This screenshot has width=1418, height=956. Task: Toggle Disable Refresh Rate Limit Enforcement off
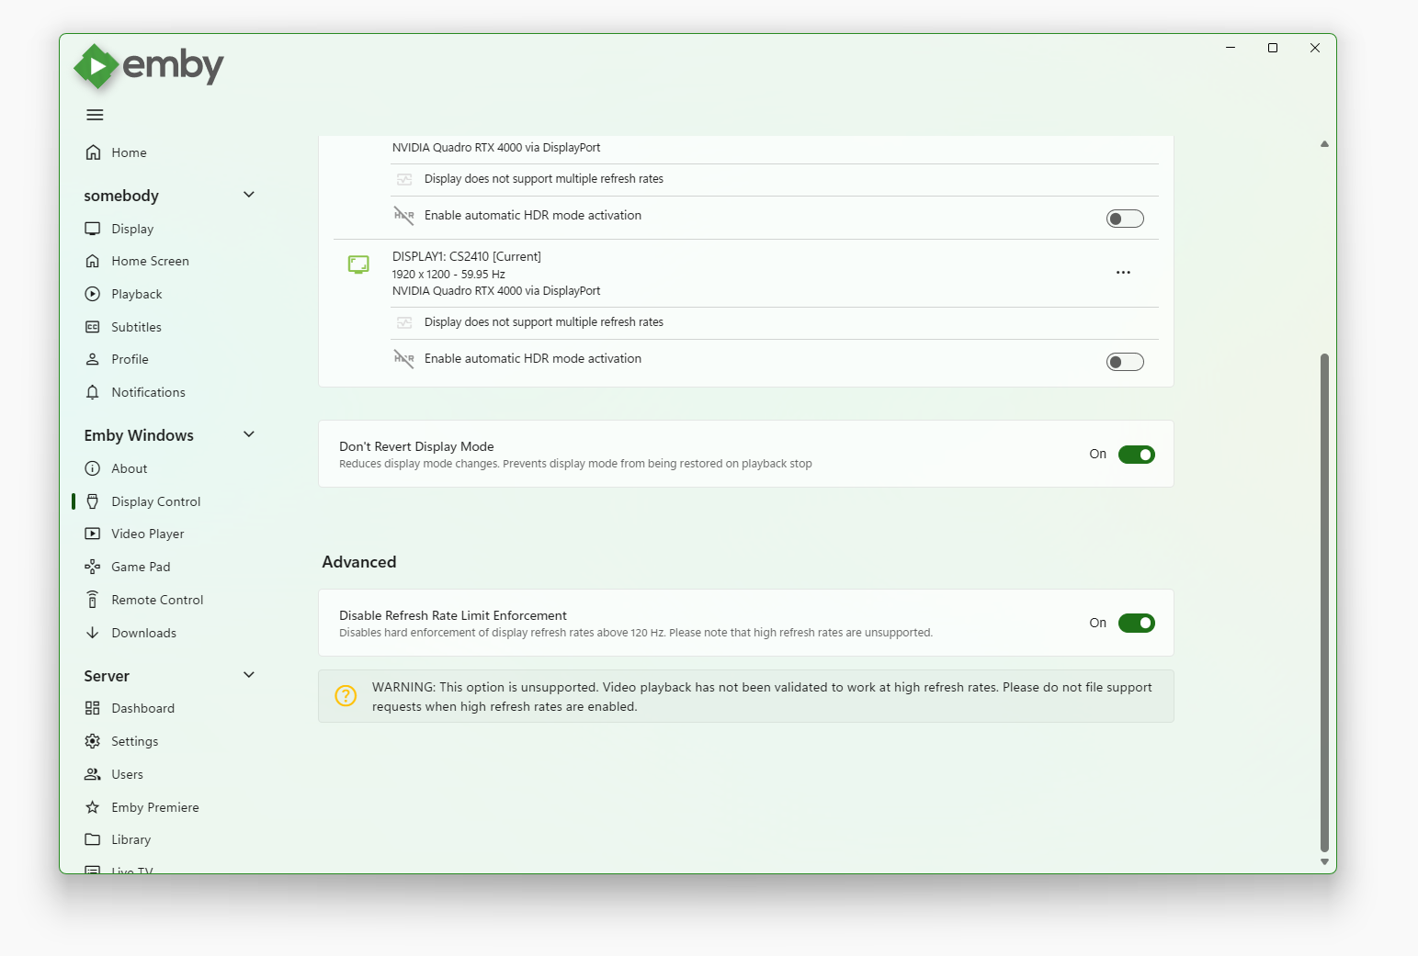(1136, 624)
